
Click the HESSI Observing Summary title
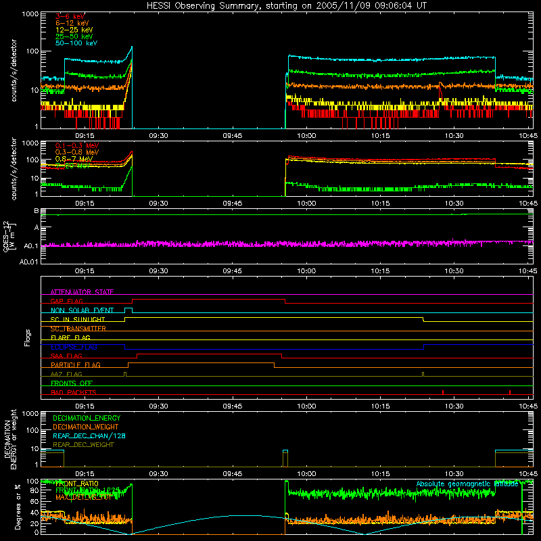(287, 6)
